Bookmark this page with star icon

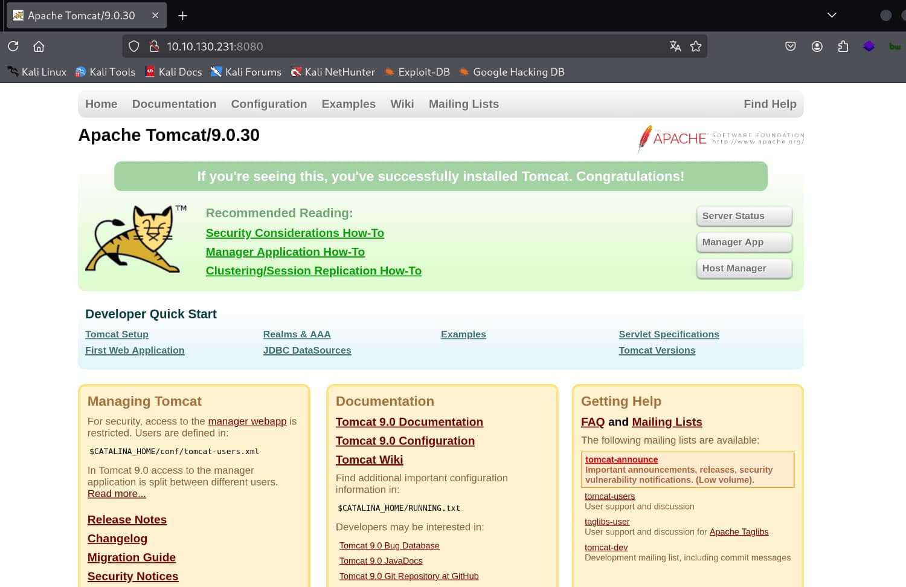coord(696,47)
